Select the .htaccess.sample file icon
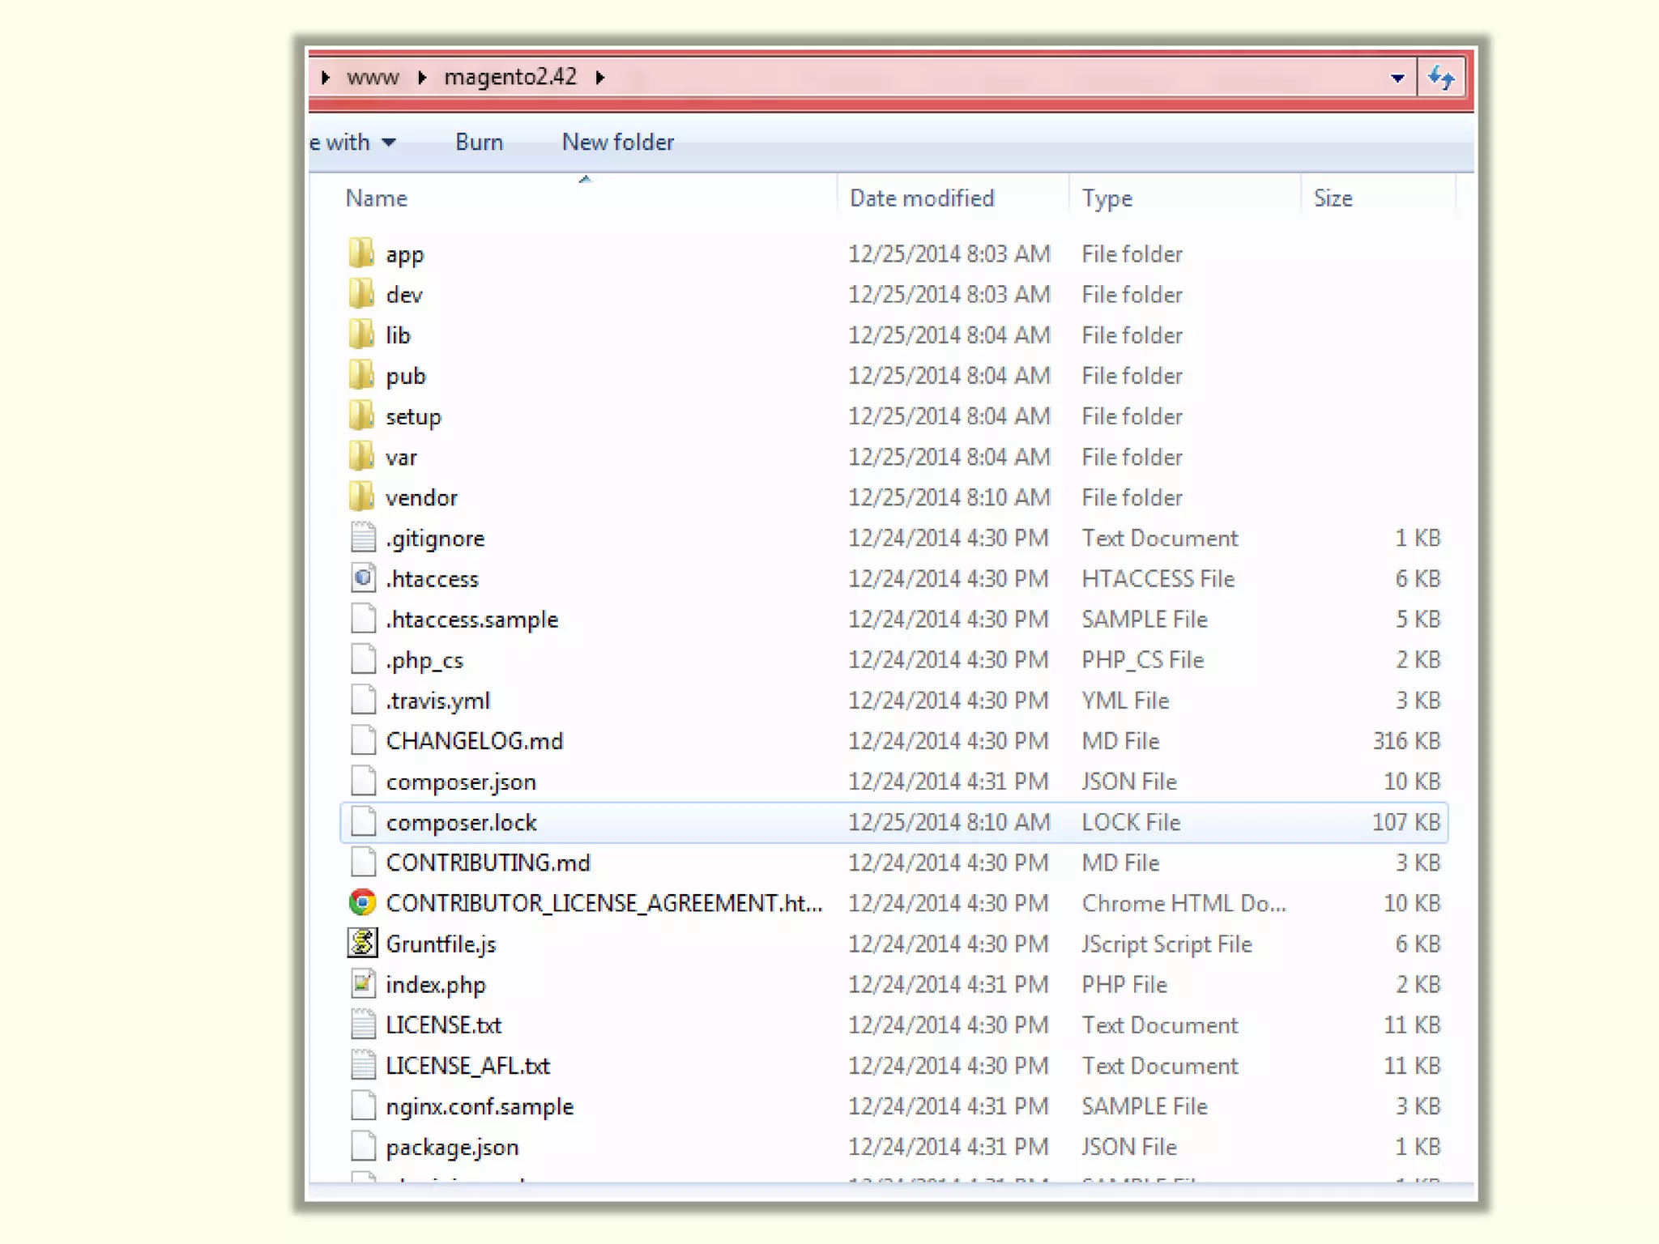 363,619
